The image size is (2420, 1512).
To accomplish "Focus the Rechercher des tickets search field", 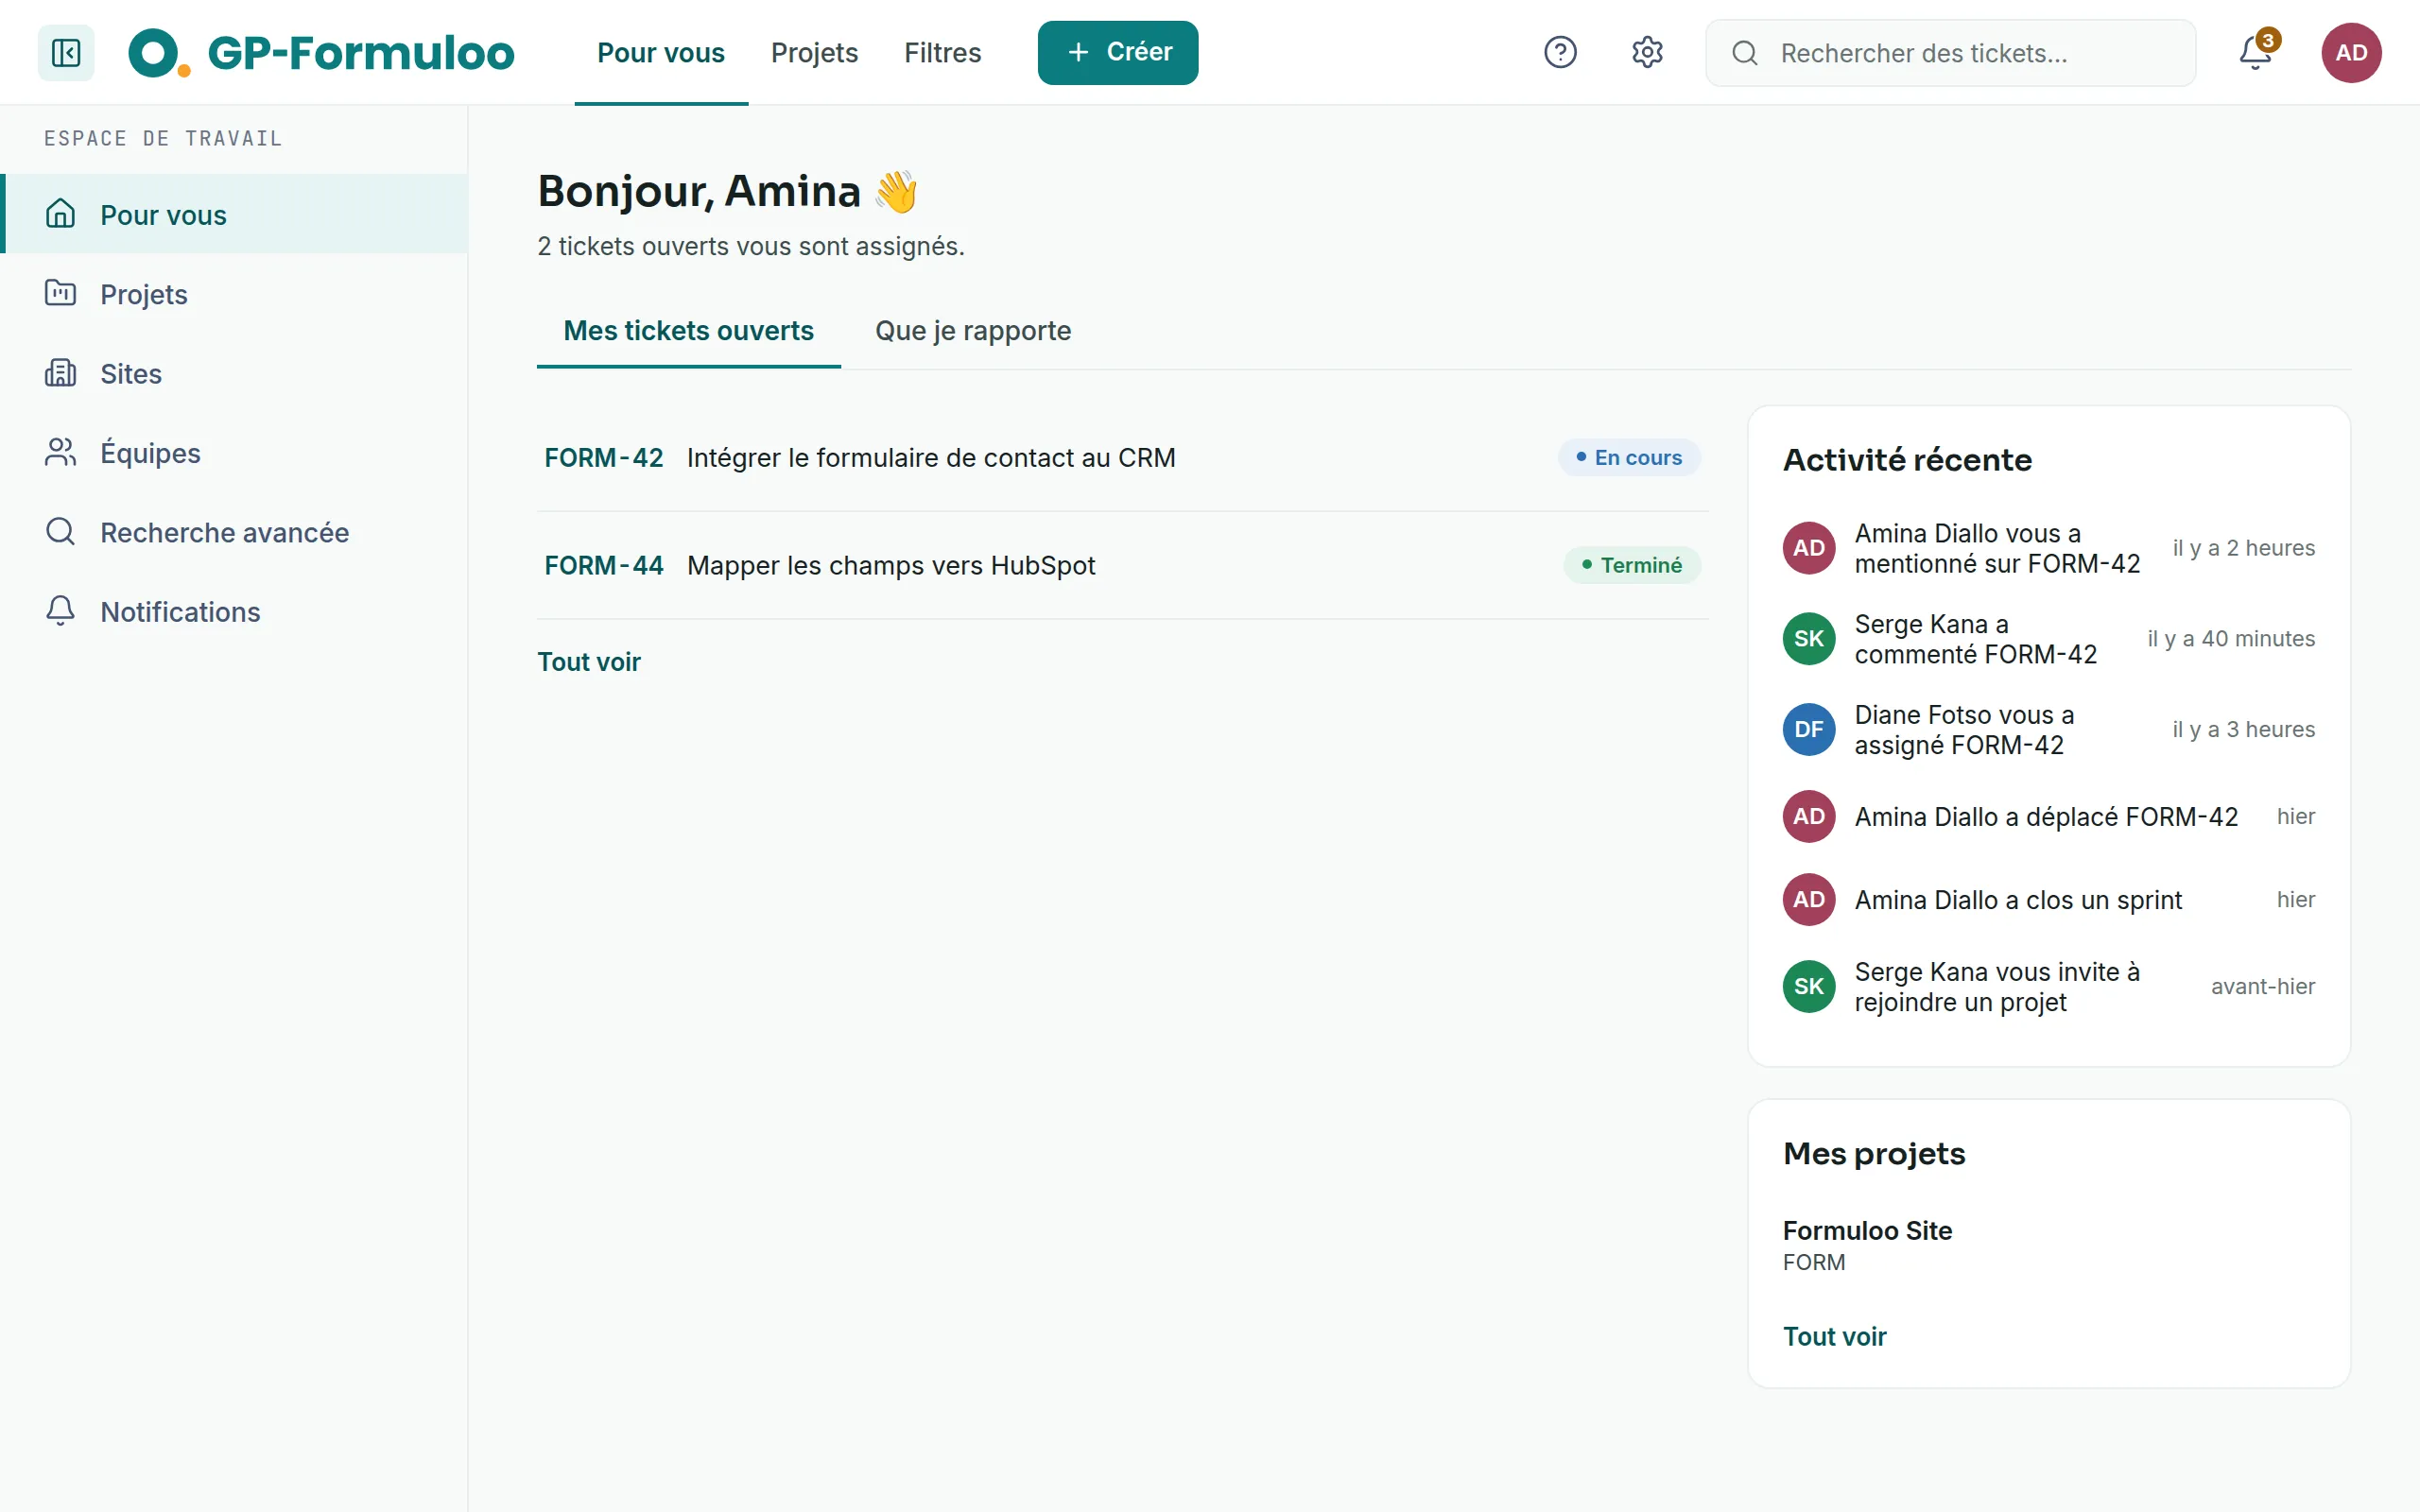I will pyautogui.click(x=1950, y=52).
